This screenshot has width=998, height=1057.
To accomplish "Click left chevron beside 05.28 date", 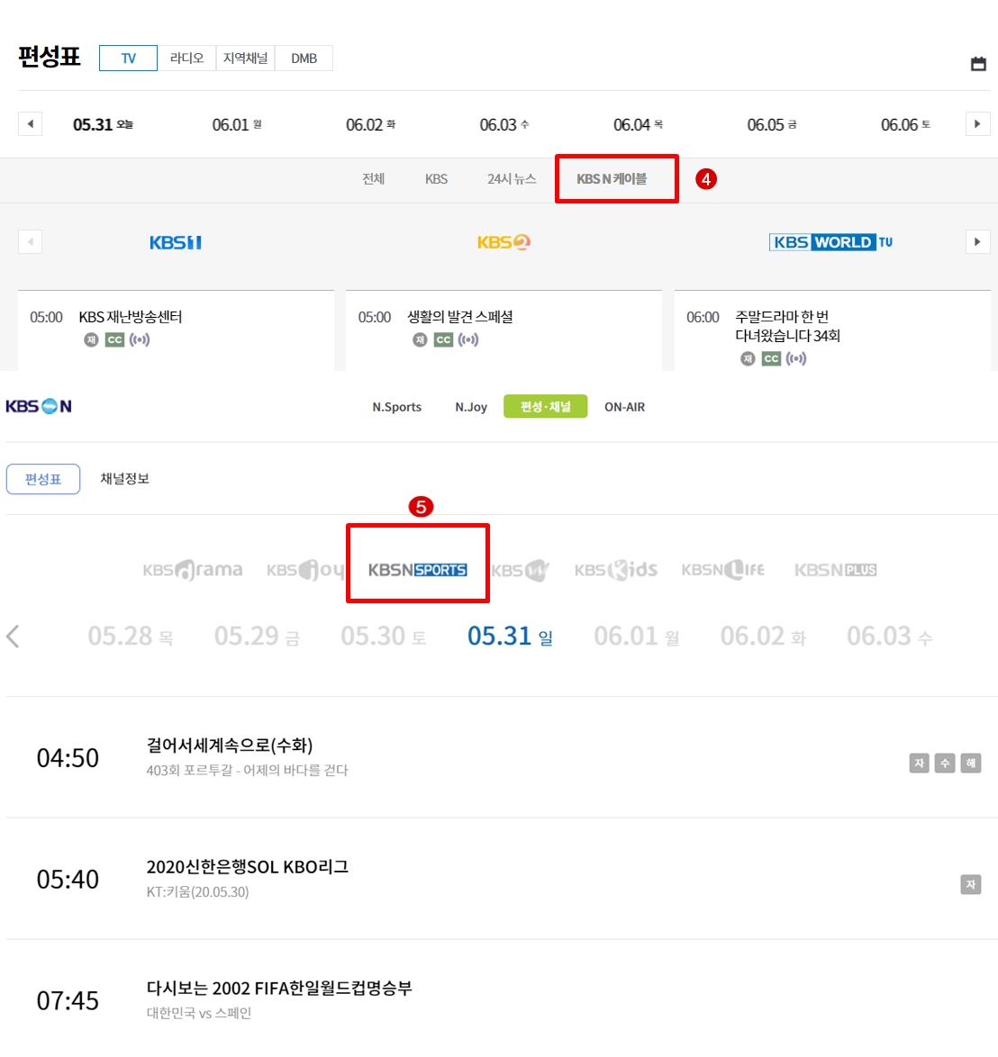I will (x=13, y=637).
